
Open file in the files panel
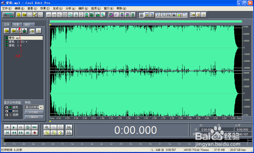7,31
